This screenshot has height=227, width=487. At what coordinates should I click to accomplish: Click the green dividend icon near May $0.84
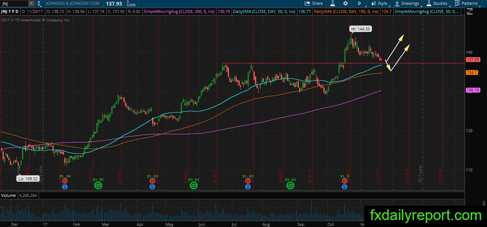coord(194,186)
